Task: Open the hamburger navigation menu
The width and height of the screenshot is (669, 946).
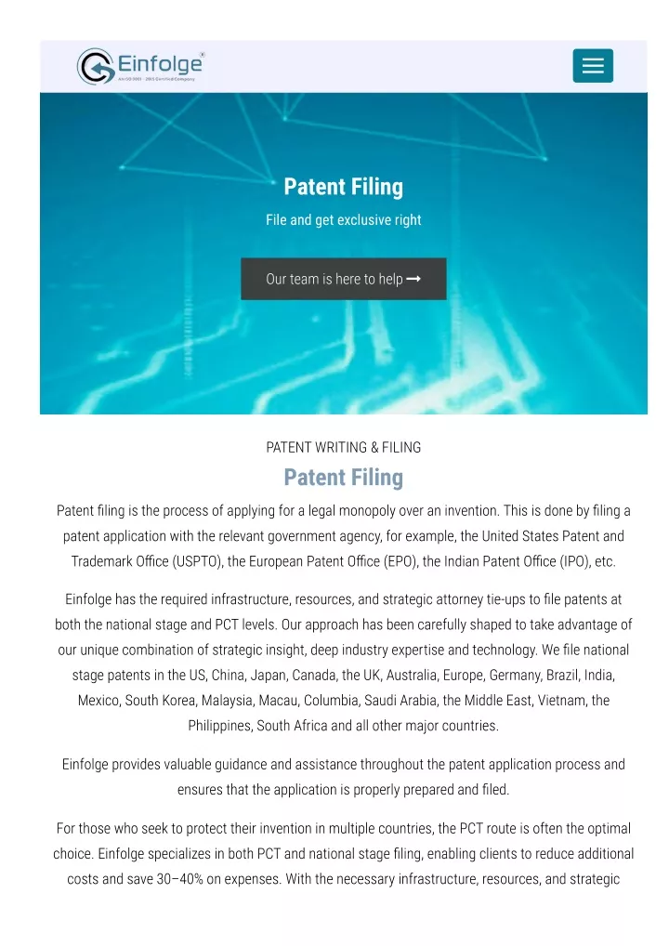Action: (593, 66)
